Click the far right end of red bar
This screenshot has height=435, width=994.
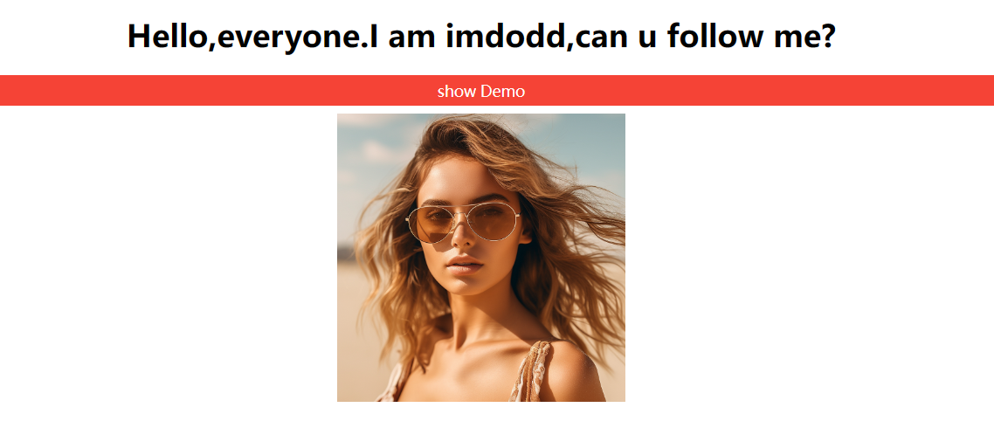(988, 91)
